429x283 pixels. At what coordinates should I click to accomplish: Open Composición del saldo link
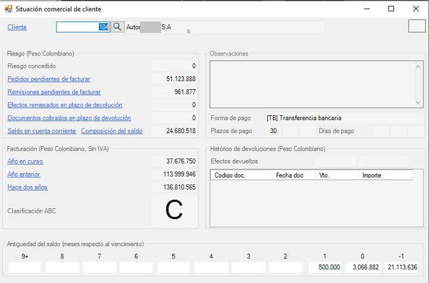111,131
